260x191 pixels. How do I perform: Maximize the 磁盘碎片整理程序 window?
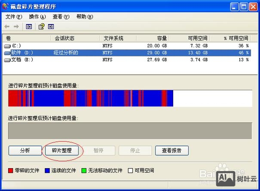coord(244,7)
